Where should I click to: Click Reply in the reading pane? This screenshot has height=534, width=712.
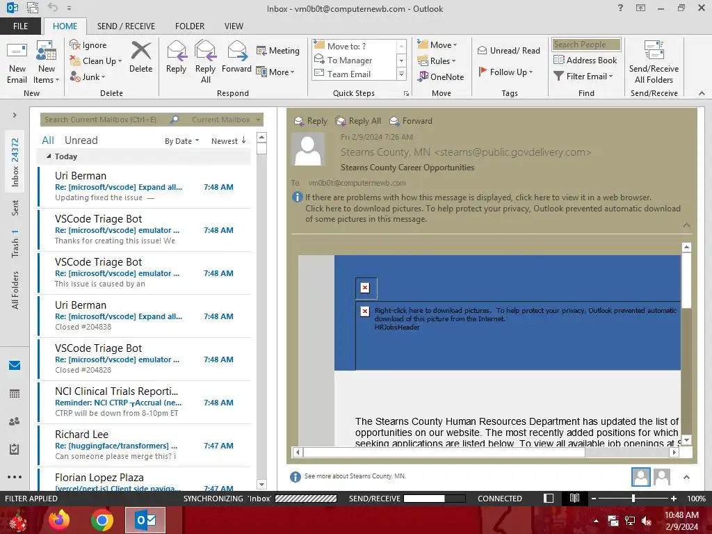click(311, 121)
